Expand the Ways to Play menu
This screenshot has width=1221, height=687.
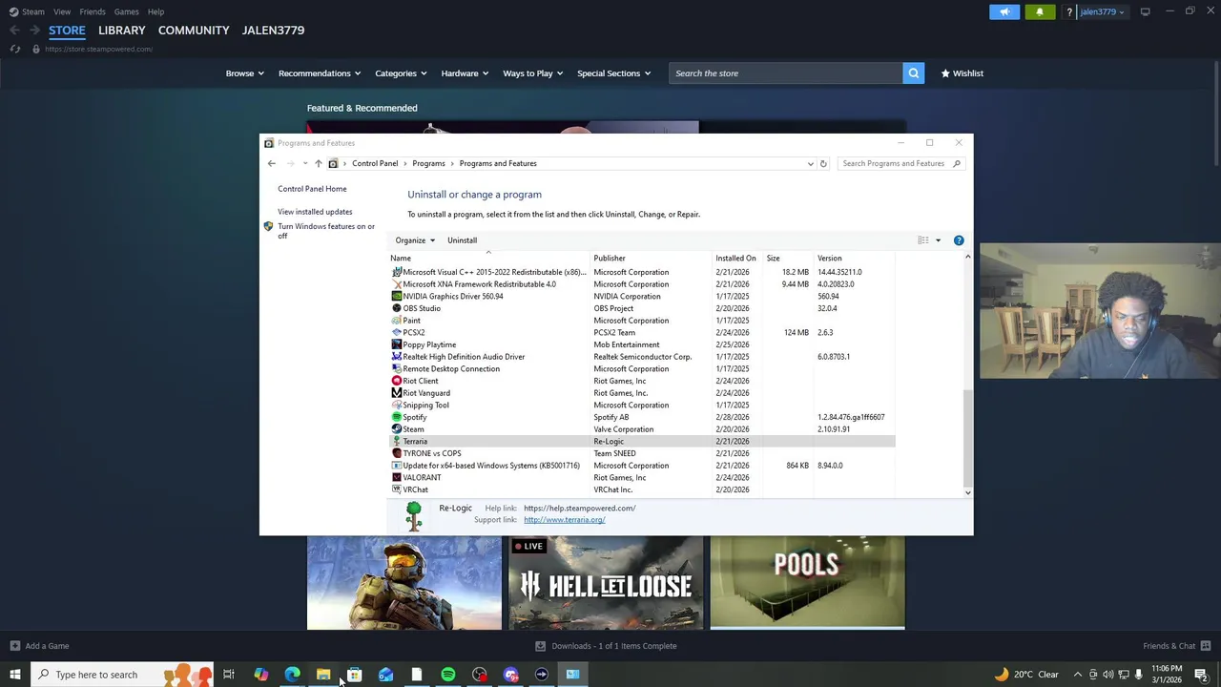[x=532, y=73]
